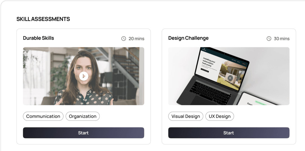Click the Durable Skills card title
This screenshot has width=305, height=151.
(x=38, y=38)
